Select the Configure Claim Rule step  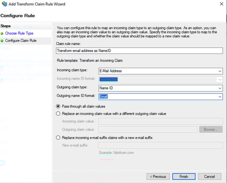pos(21,41)
